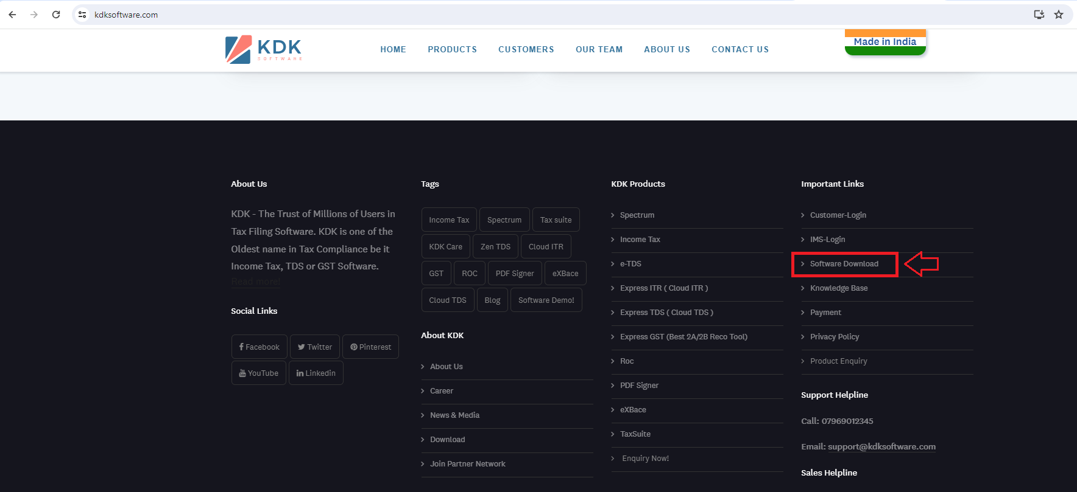The image size is (1077, 492).
Task: Select the Income Tax tag
Action: (x=449, y=220)
